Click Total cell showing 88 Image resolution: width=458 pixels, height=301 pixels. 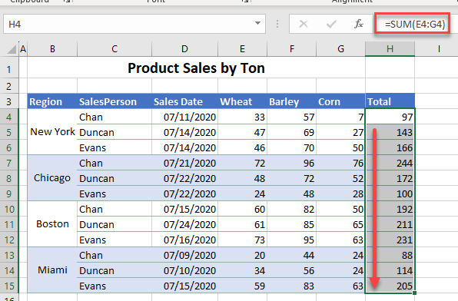pos(390,255)
